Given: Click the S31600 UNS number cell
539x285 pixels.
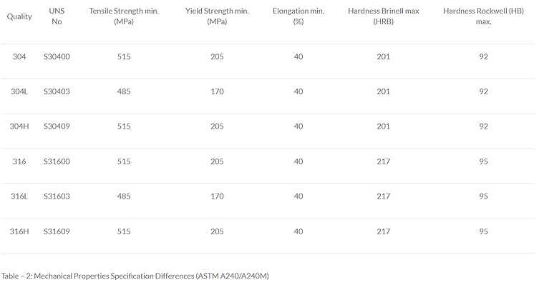Looking at the screenshot, I should [x=57, y=161].
